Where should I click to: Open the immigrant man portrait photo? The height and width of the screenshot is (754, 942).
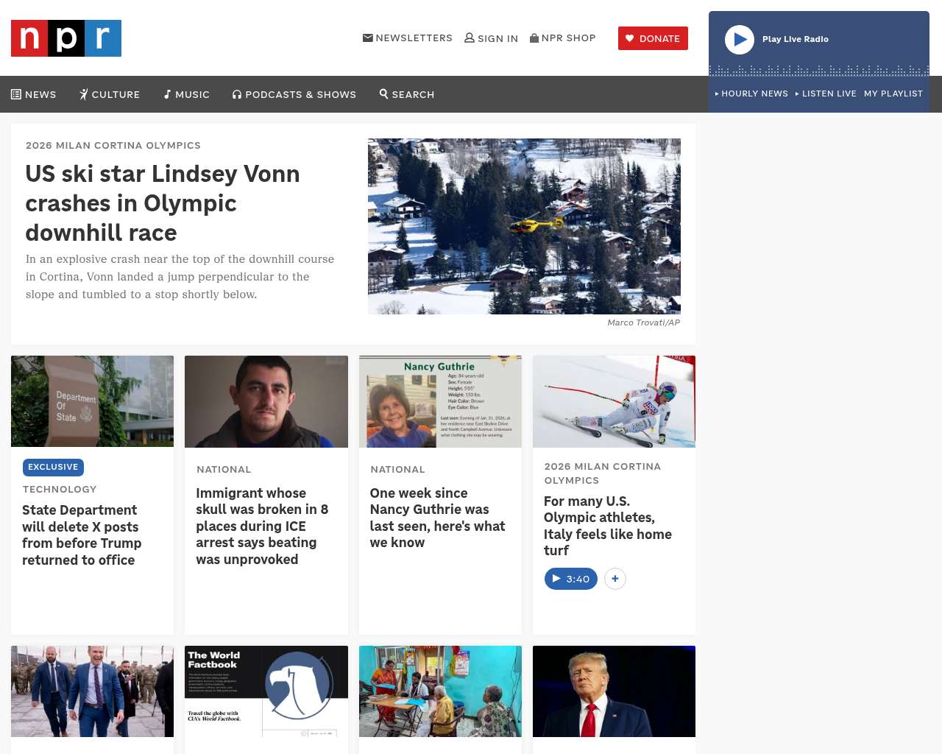click(266, 401)
